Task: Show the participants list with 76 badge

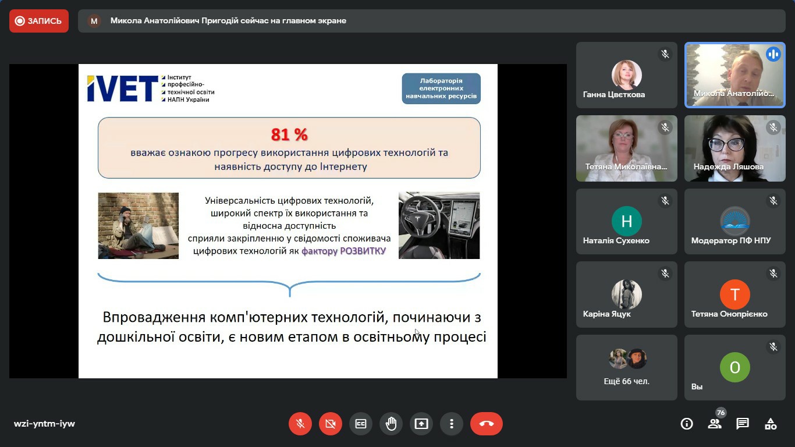Action: coord(715,424)
